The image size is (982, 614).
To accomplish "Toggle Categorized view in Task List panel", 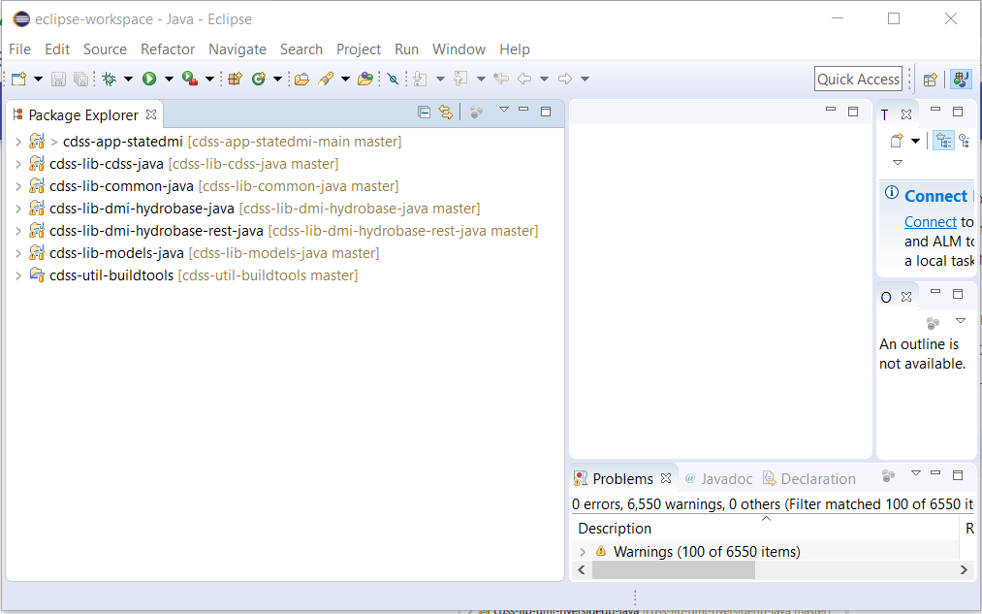I will (943, 140).
